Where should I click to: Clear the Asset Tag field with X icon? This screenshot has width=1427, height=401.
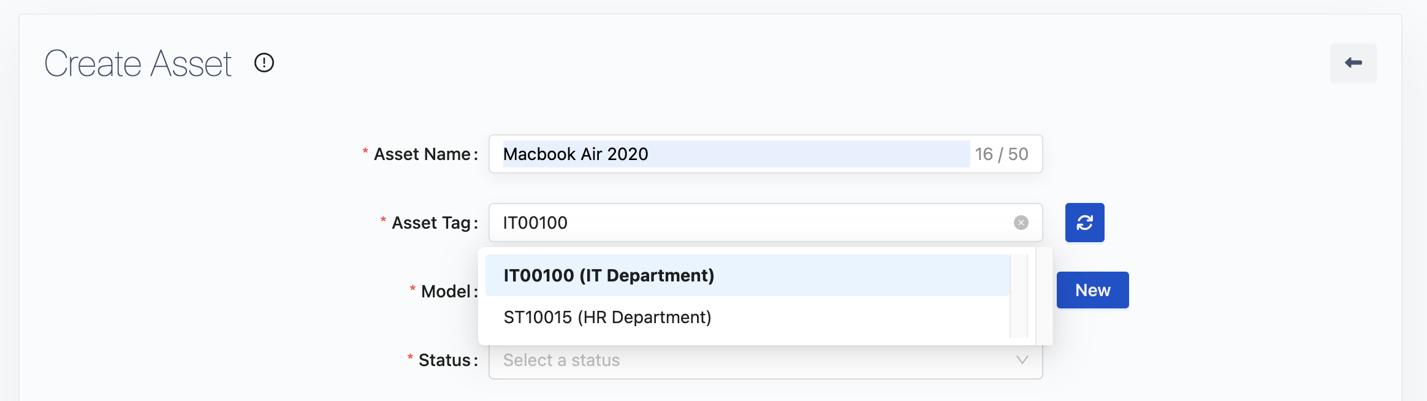(x=1021, y=223)
